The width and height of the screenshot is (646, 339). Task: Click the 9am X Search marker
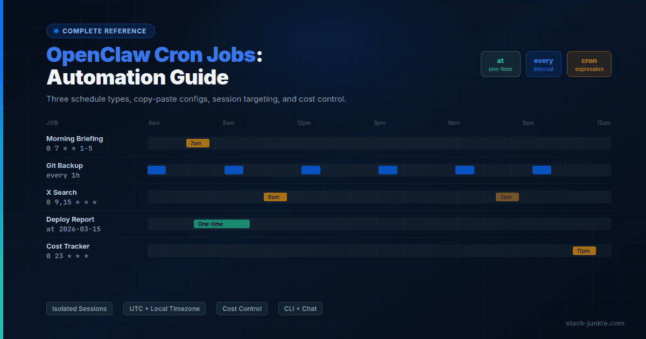275,197
